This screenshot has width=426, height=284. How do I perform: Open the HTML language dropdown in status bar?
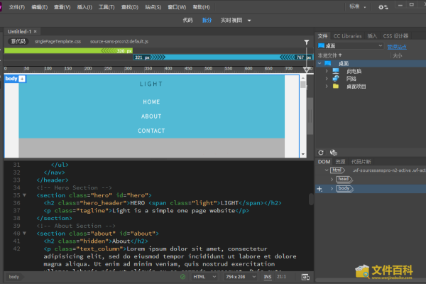pyautogui.click(x=204, y=276)
